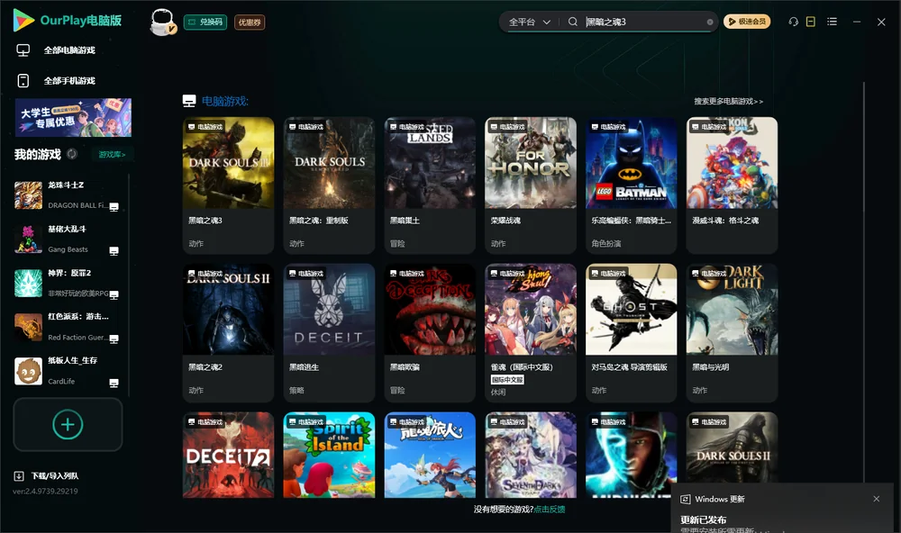Open the 黑暗之魂3 game card
Image resolution: width=901 pixels, height=533 pixels.
coord(228,185)
